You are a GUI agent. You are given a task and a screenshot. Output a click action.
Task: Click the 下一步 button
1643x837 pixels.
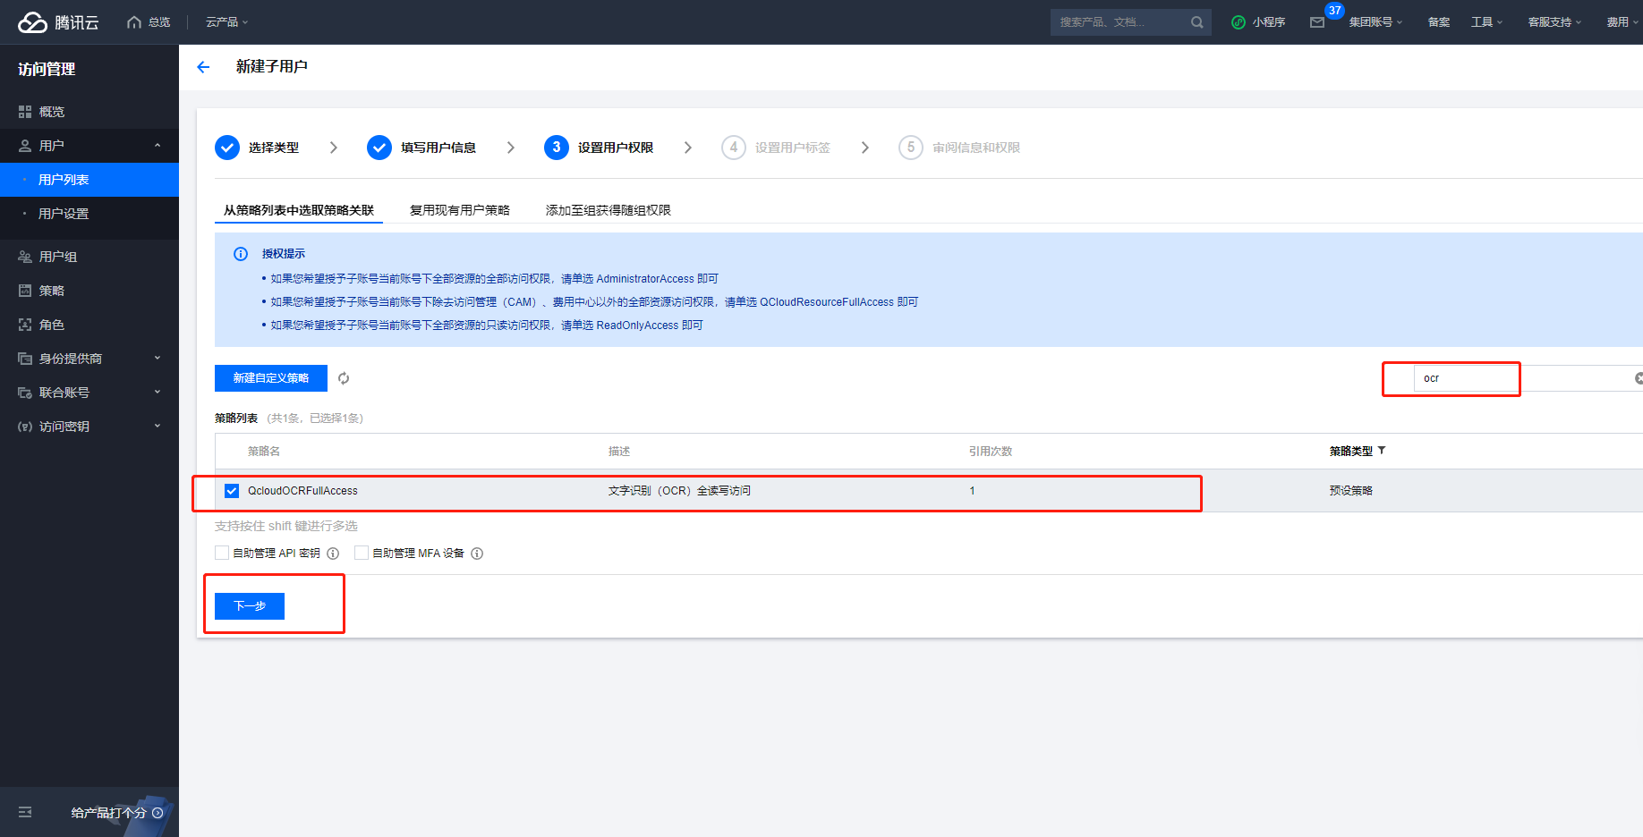point(250,606)
